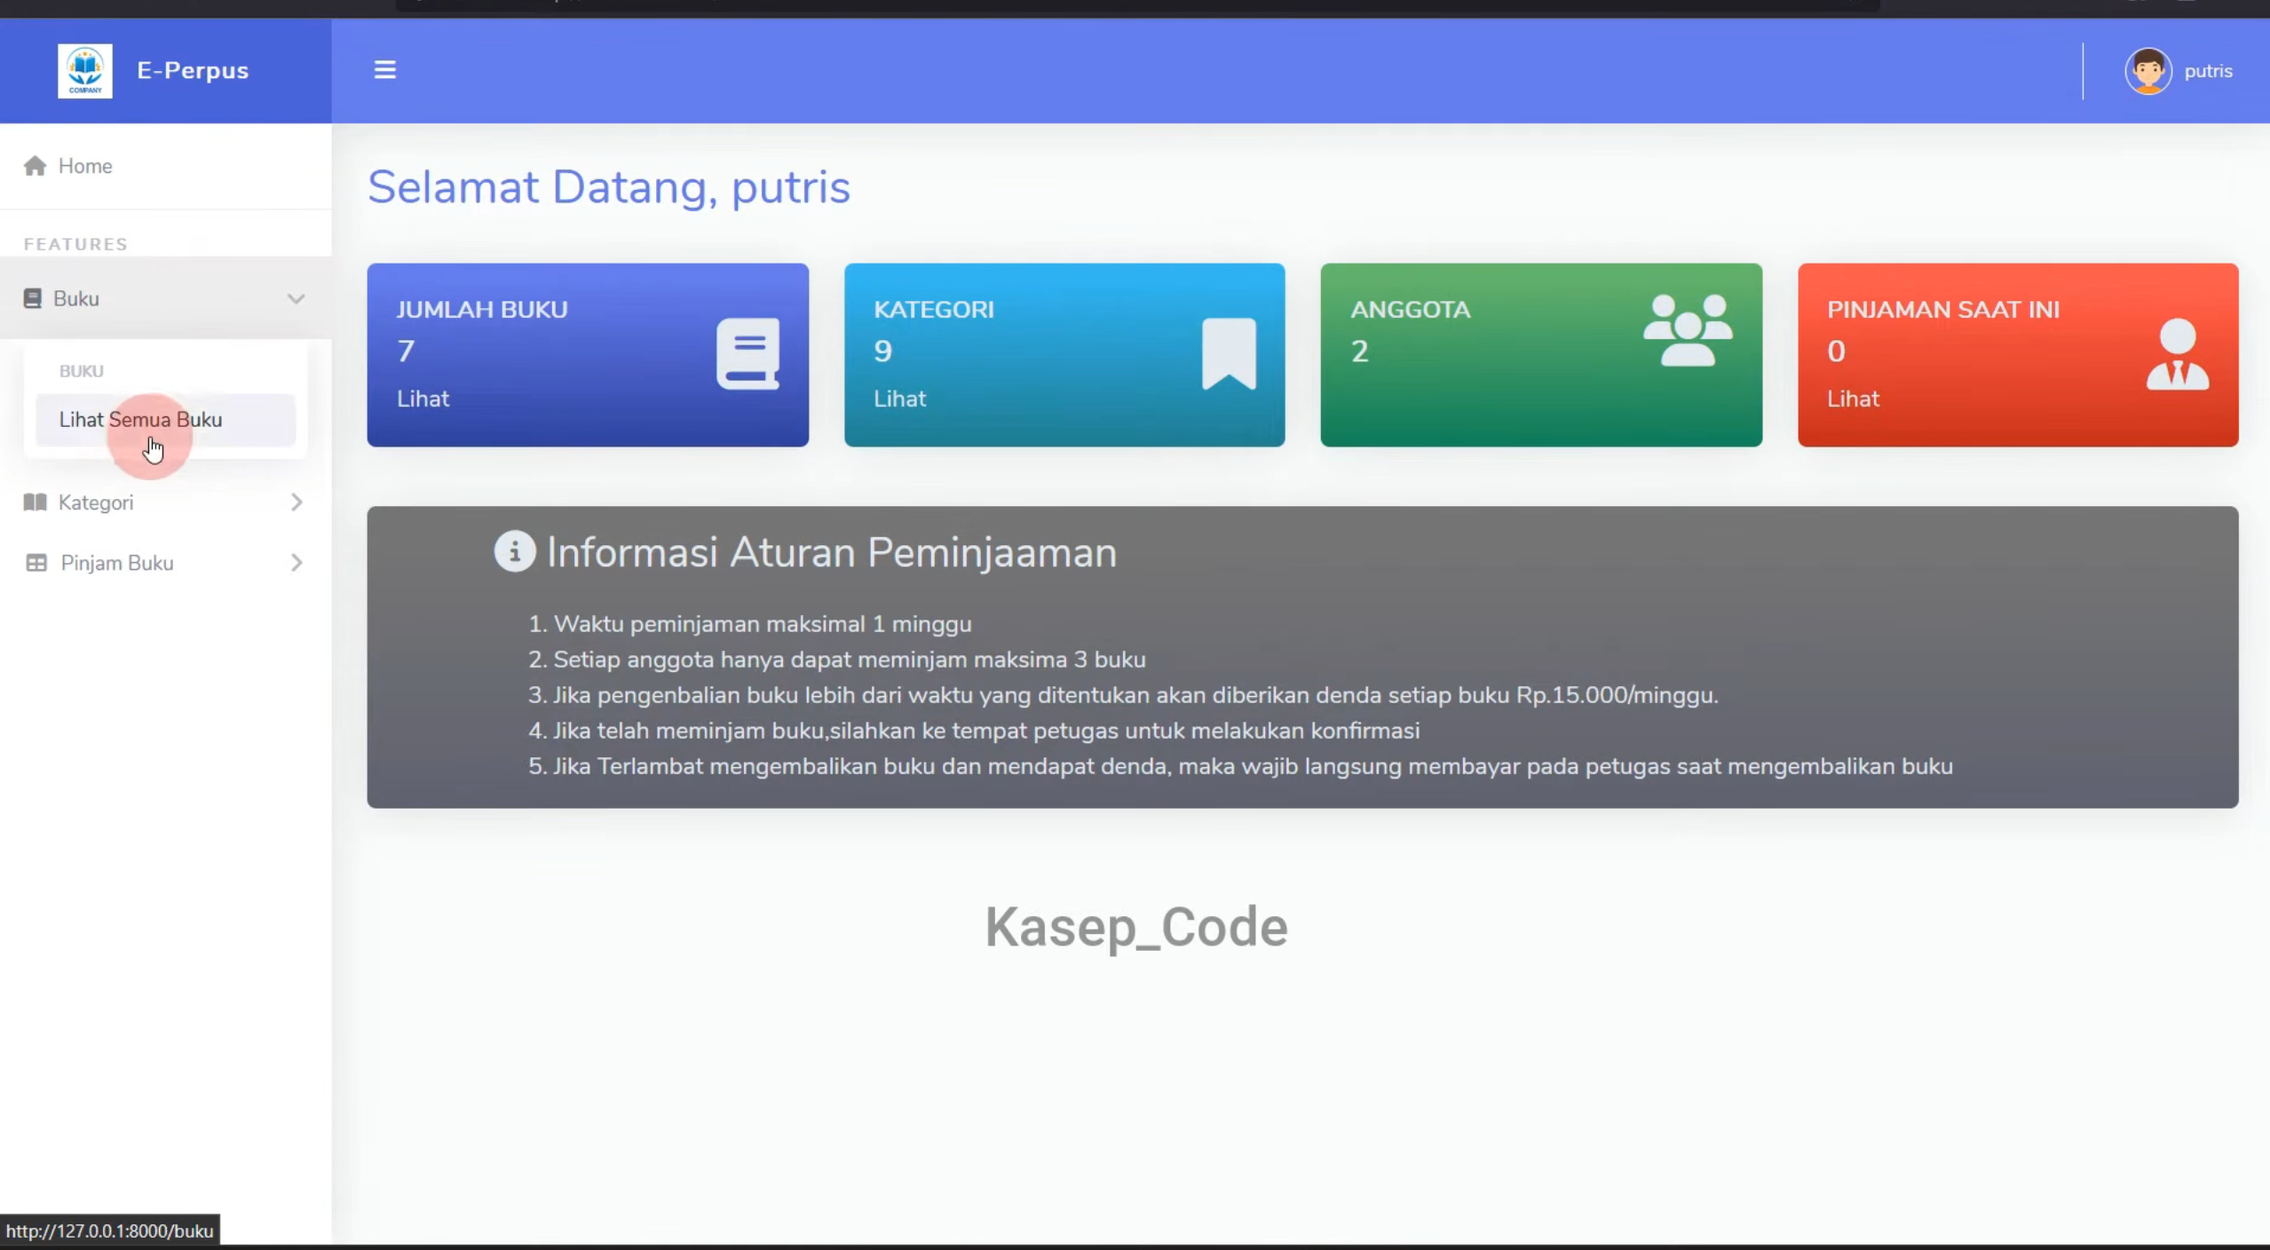
Task: Click rule 'Waktu peminjaman maksimal 1 minggu'
Action: tap(763, 624)
